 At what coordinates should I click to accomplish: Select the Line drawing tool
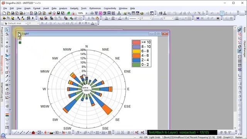pos(7,81)
